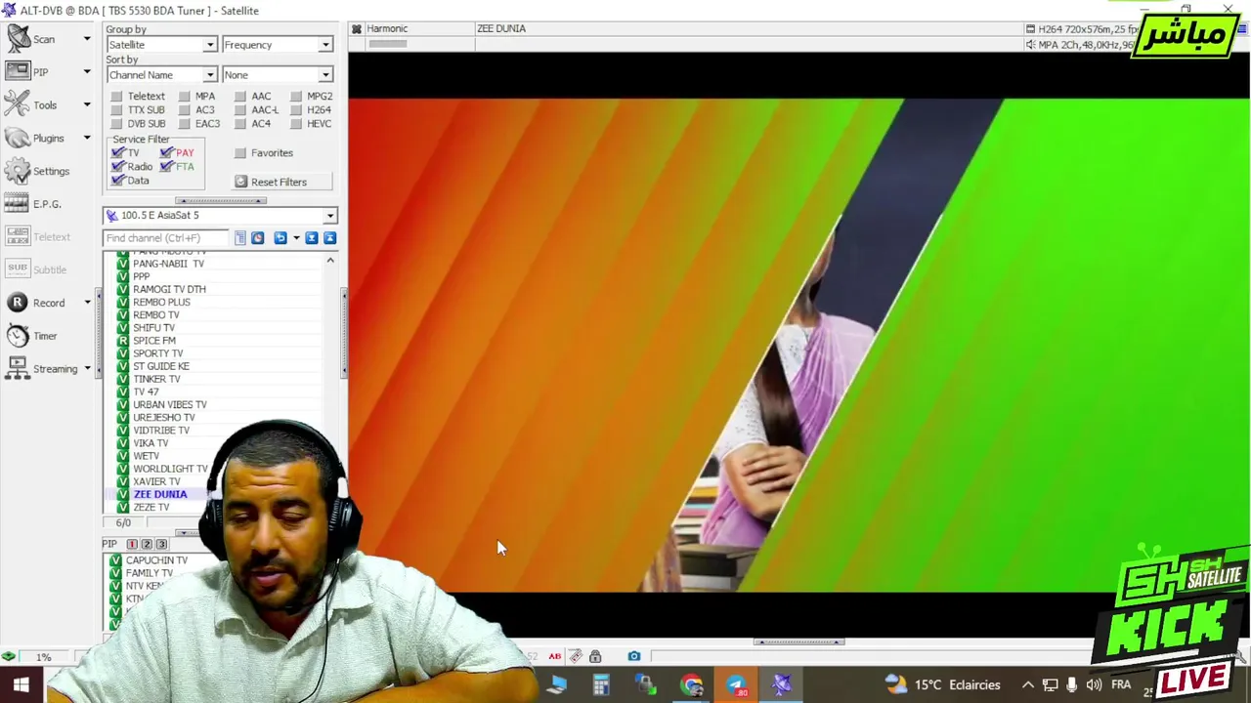Click the lock icon in bottom toolbar
The image size is (1251, 703).
pos(595,656)
